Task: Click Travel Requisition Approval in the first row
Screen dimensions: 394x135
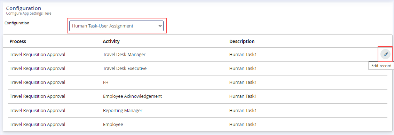Action: tap(38, 54)
